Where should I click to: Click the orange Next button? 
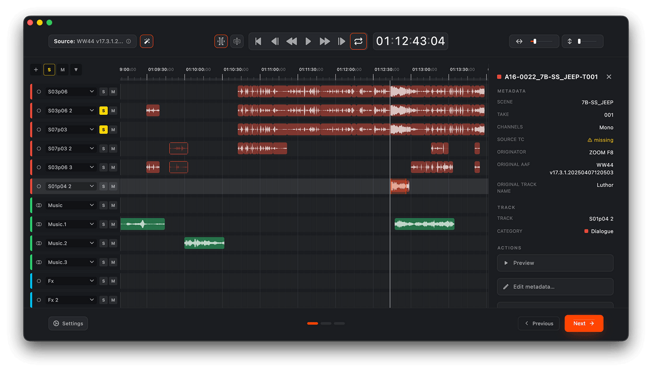[x=584, y=323]
